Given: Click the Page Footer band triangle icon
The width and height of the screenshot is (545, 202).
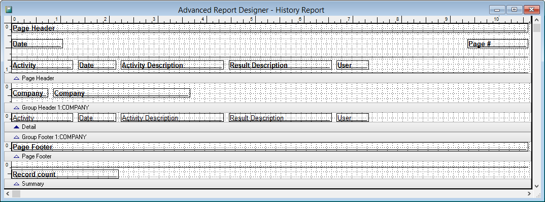Looking at the screenshot, I should 16,157.
